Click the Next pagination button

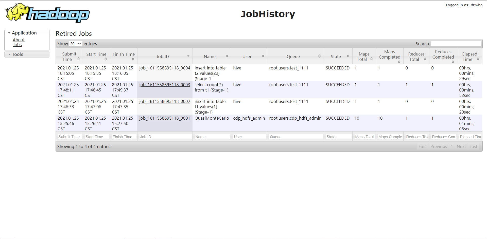461,146
